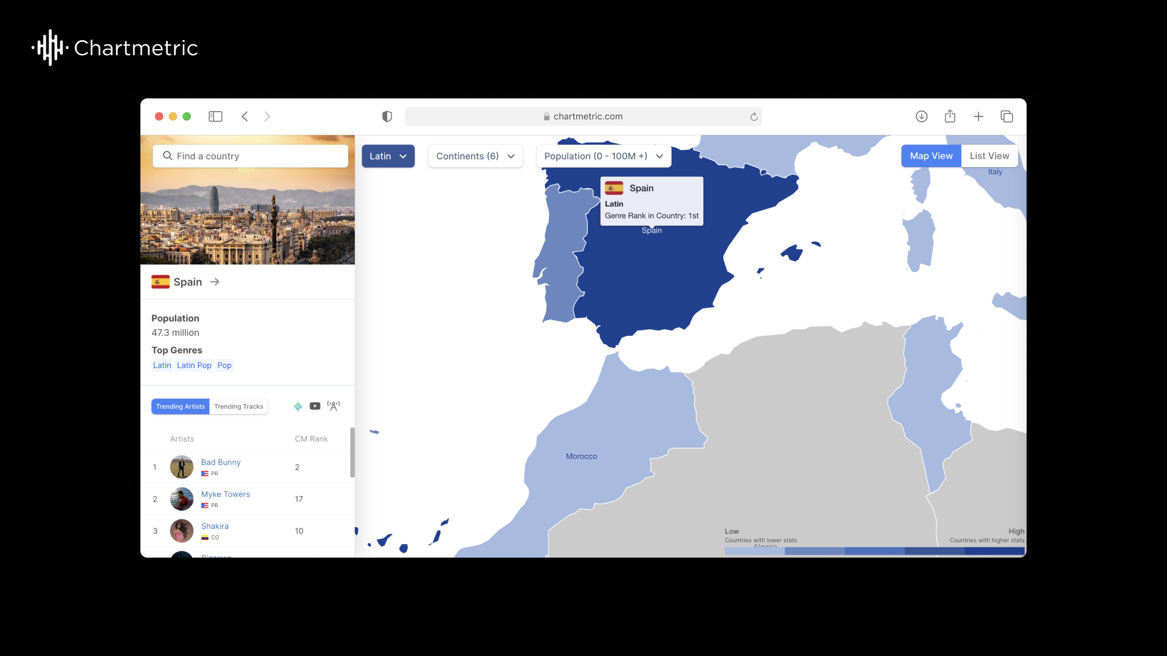Toggle to Trending Tracks tab

click(x=238, y=406)
